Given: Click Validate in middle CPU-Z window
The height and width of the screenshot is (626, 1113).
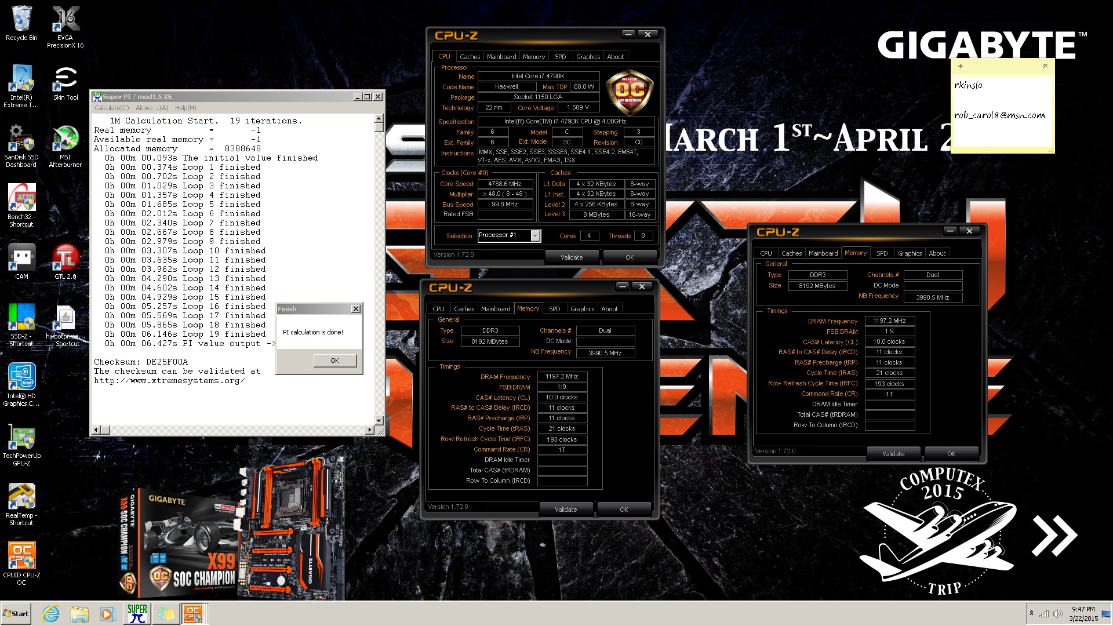Looking at the screenshot, I should pos(566,509).
